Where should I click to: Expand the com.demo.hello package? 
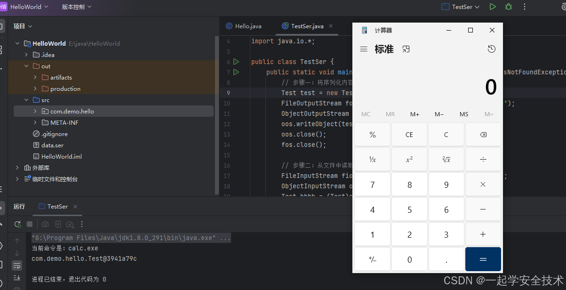pos(35,111)
